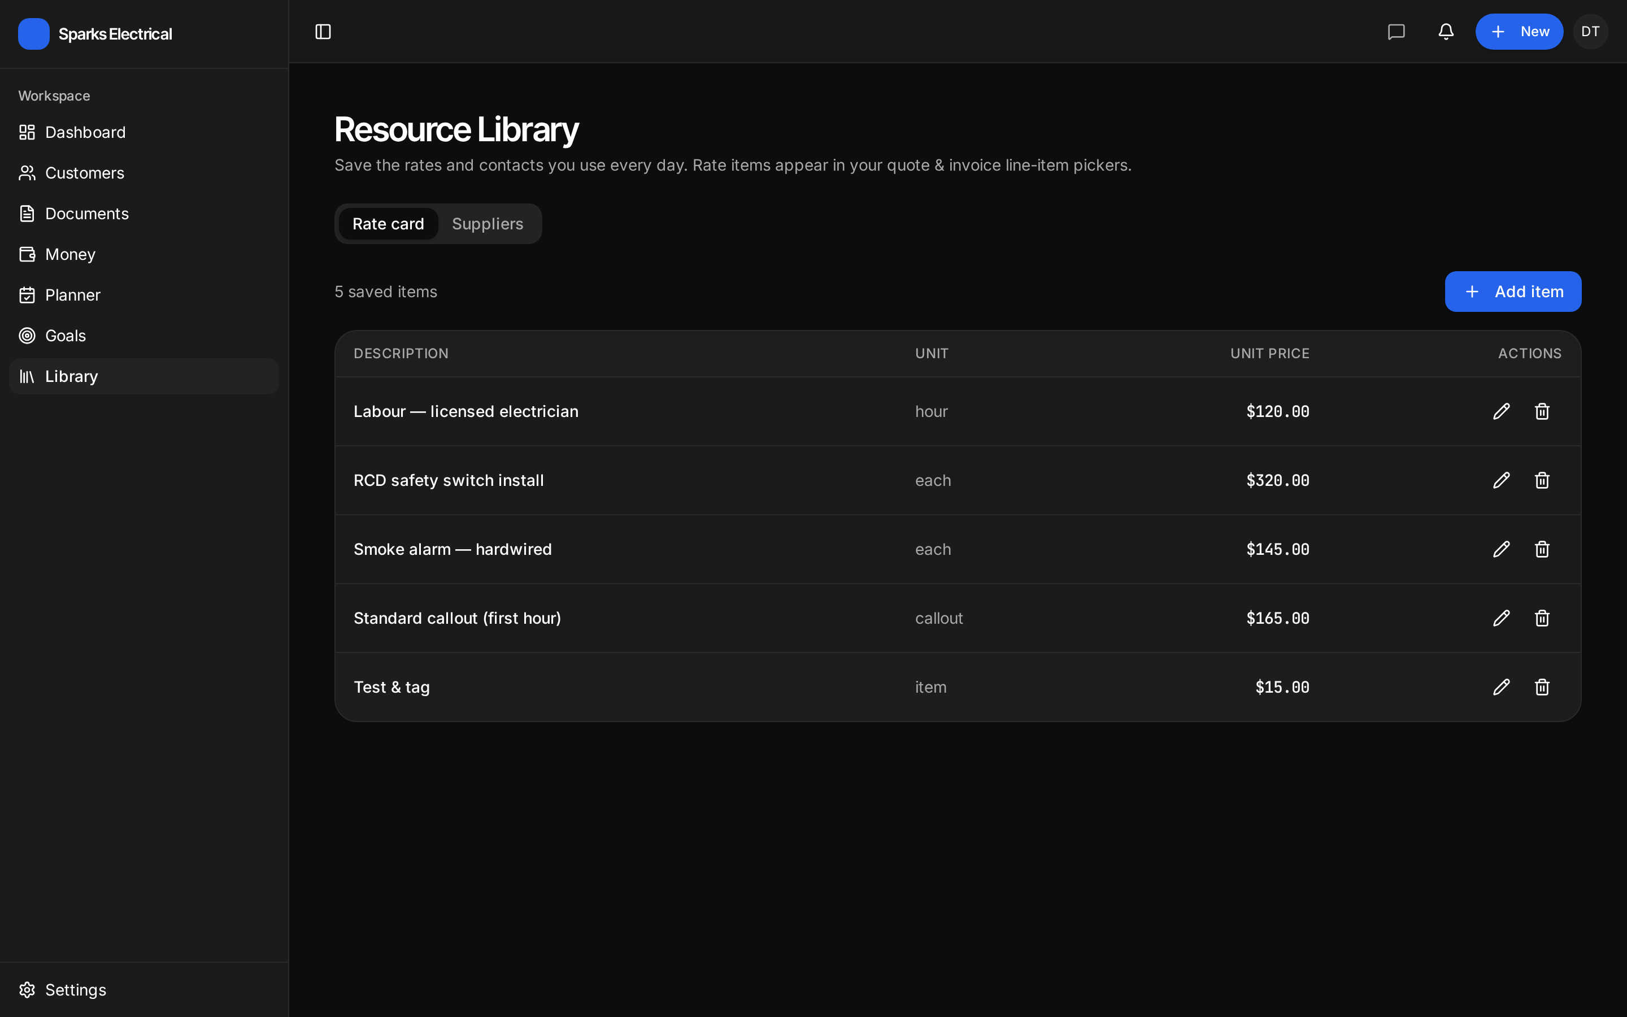Click the New button in header
The width and height of the screenshot is (1627, 1017).
coord(1519,32)
